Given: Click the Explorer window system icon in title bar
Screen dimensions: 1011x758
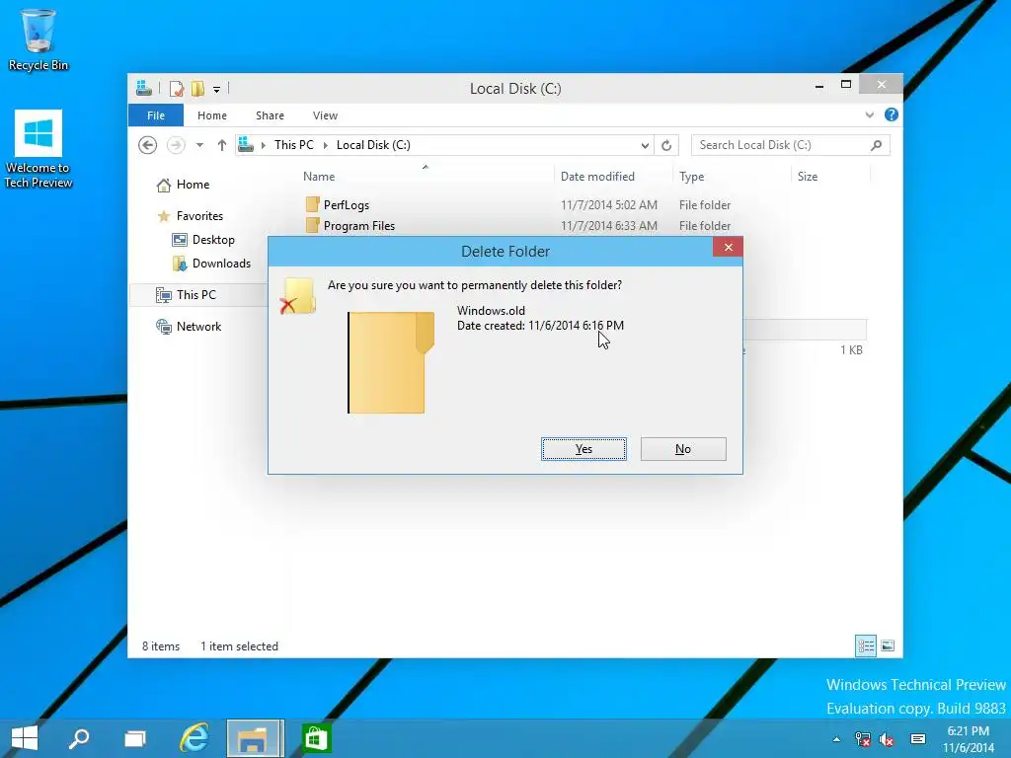Looking at the screenshot, I should (144, 88).
